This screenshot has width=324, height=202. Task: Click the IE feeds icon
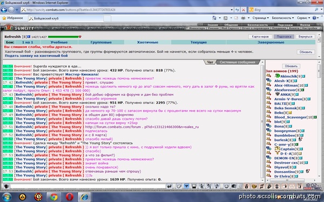click(226, 18)
